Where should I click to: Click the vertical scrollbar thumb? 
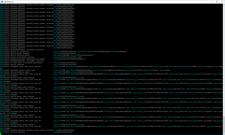[224, 124]
